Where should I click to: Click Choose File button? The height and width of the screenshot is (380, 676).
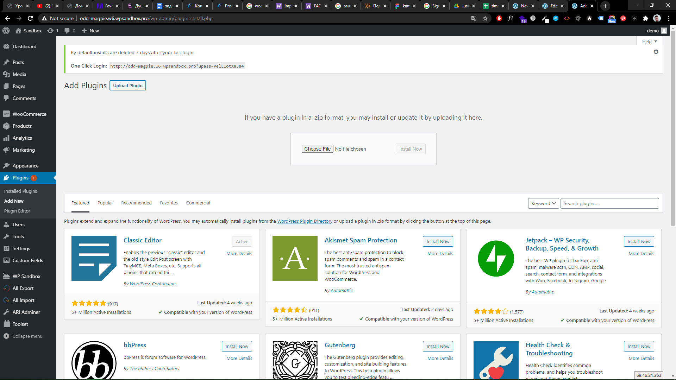click(x=317, y=149)
